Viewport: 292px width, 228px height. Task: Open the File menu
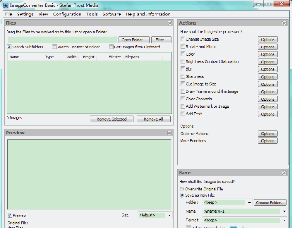(x=8, y=14)
